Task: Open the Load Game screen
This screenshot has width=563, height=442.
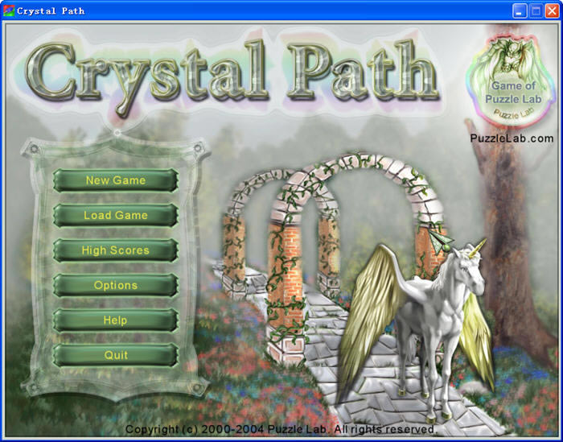Action: point(115,216)
